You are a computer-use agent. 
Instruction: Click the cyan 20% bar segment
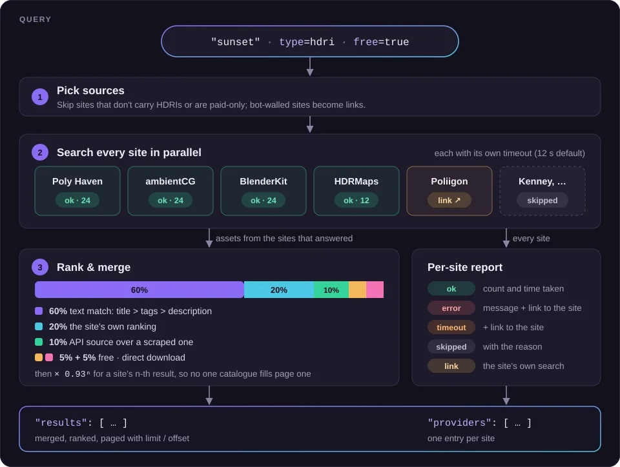click(x=279, y=290)
